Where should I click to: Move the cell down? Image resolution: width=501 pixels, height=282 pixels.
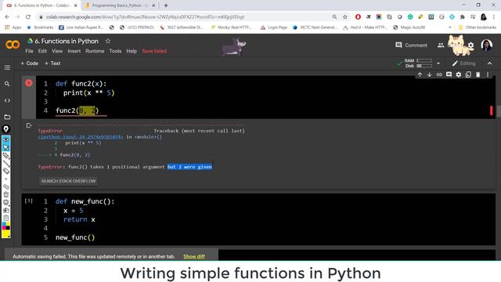[430, 74]
